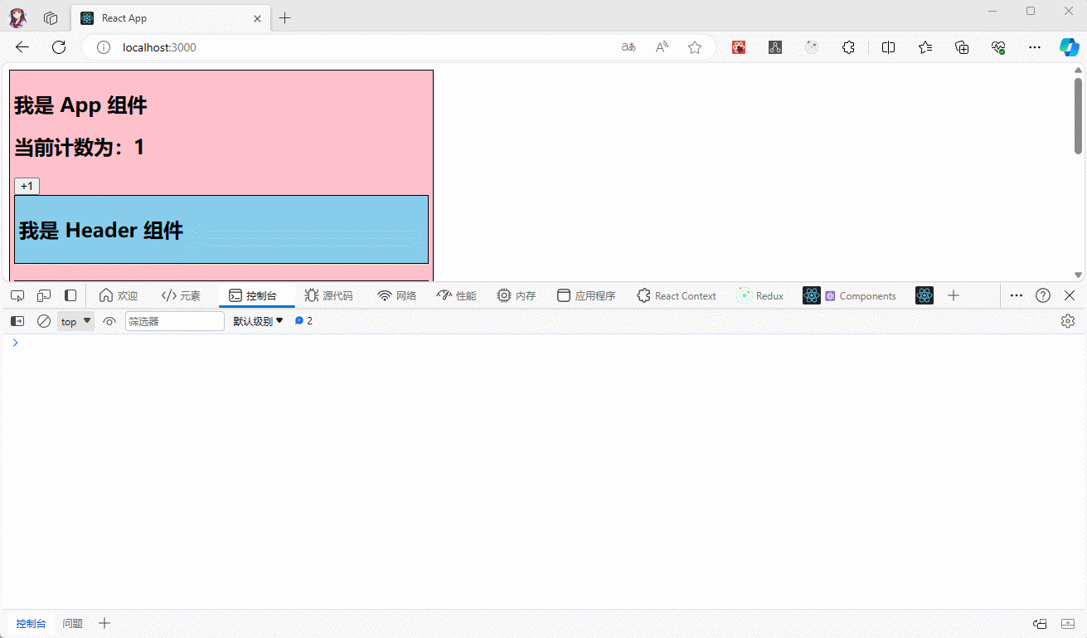Open console settings gear icon
Image resolution: width=1087 pixels, height=638 pixels.
click(1068, 321)
